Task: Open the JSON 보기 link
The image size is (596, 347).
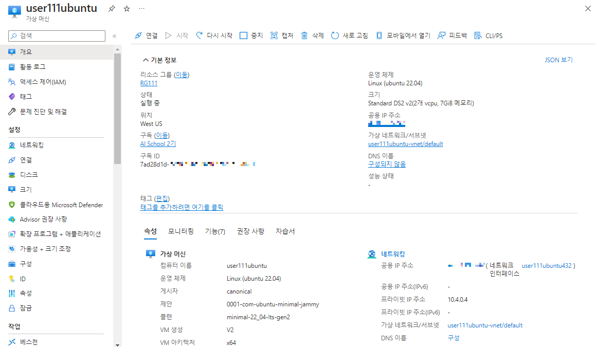Action: (x=558, y=60)
